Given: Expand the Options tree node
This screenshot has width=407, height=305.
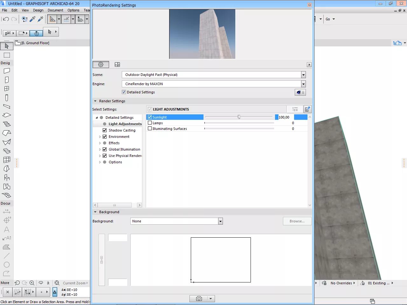Looking at the screenshot, I should (100, 162).
